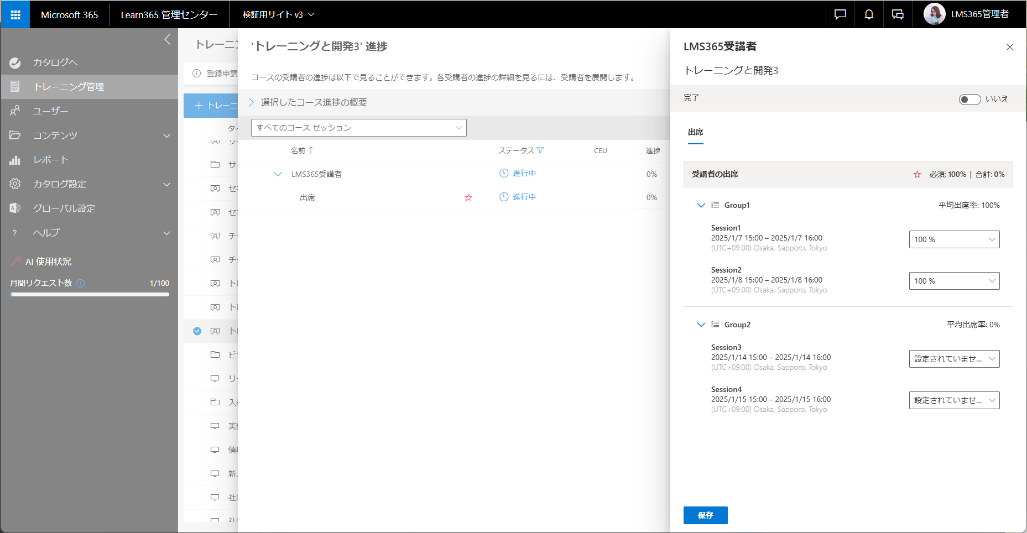Click the コンテンツ folder icon

click(15, 135)
